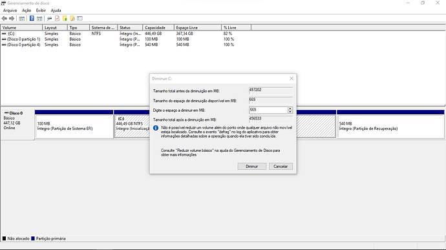The width and height of the screenshot is (446, 250).
Task: Sort by the Layout column header
Action: pyautogui.click(x=55, y=28)
